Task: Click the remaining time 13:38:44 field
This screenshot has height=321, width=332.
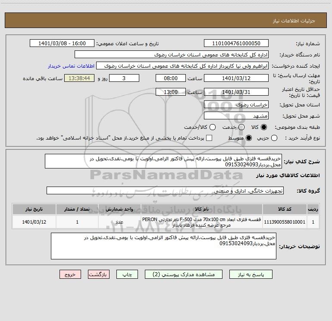Action: [79, 78]
